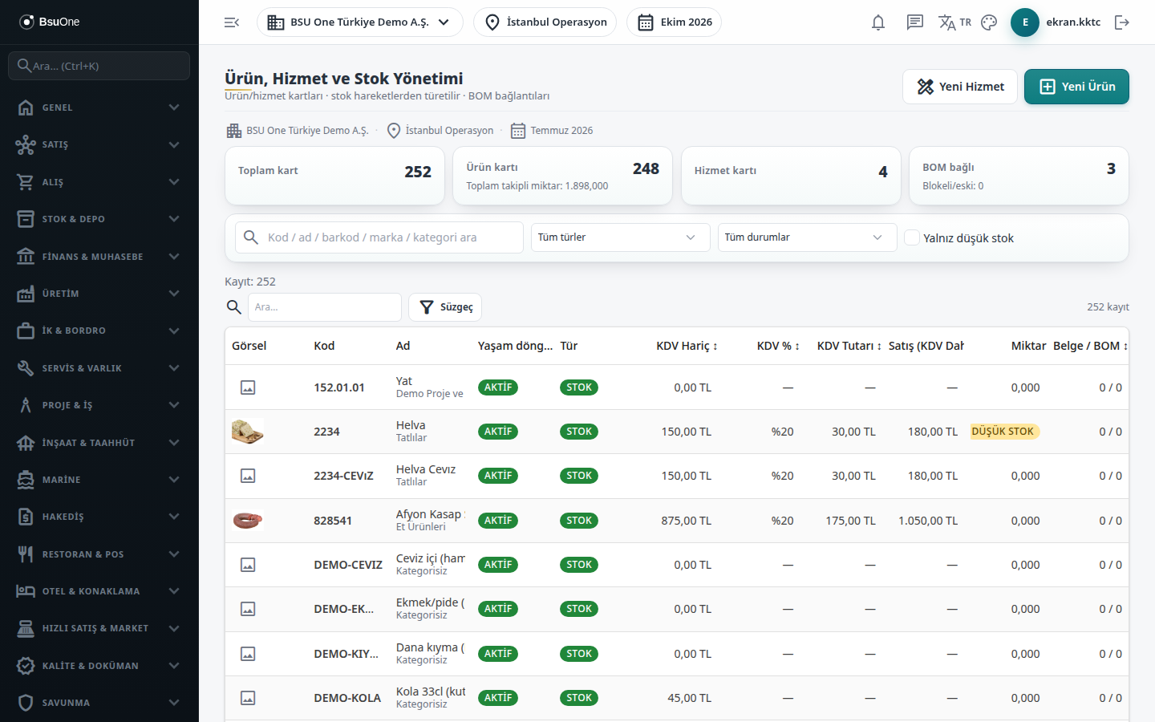Open the messages chat icon
Image resolution: width=1155 pixels, height=722 pixels.
click(x=915, y=22)
